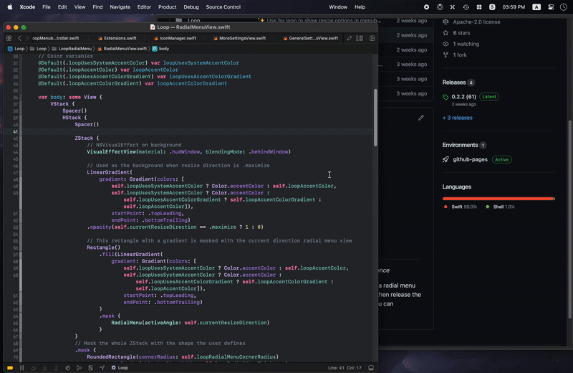Switch to the LoopMenub...troller.swift tab

coord(56,38)
